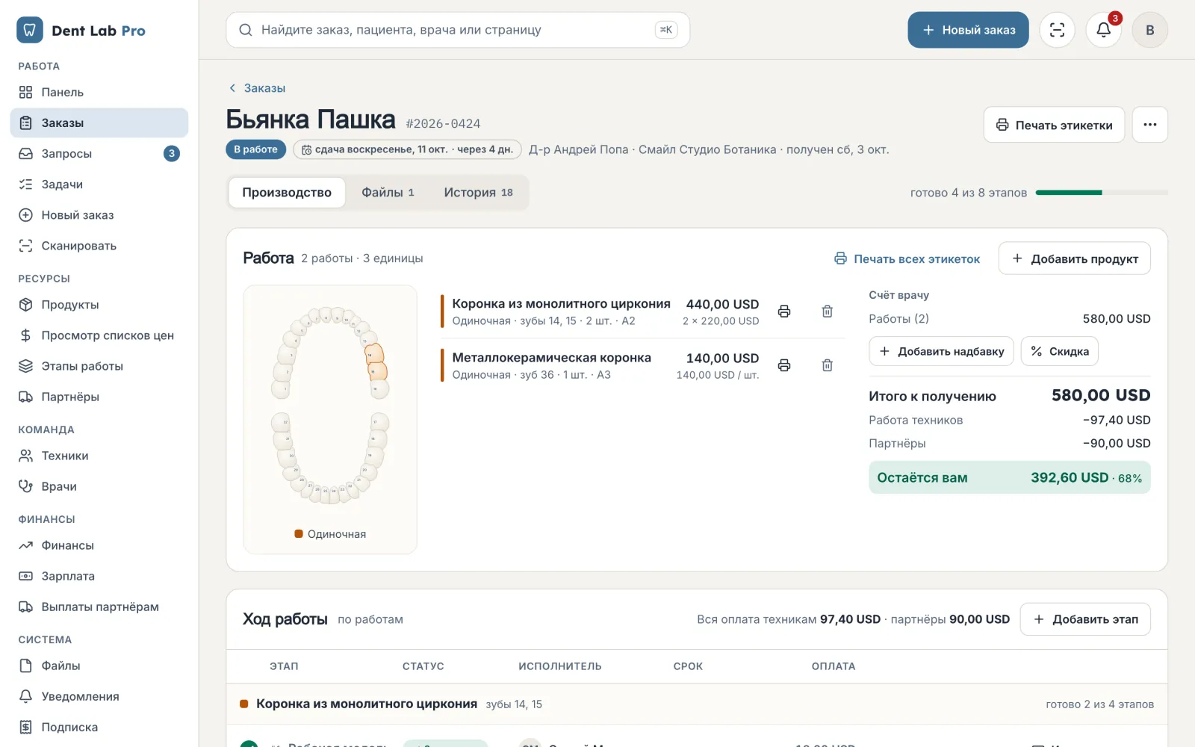Click Добавить продукт button
Viewport: 1195px width, 747px height.
(1074, 258)
